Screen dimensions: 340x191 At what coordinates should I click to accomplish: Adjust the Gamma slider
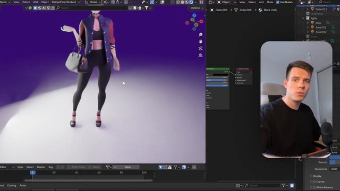pos(335,162)
